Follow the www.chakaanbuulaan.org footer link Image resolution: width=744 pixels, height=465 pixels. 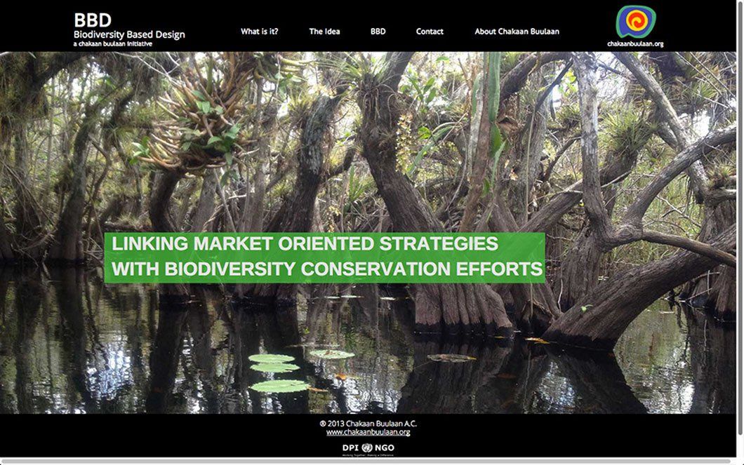[x=368, y=432]
